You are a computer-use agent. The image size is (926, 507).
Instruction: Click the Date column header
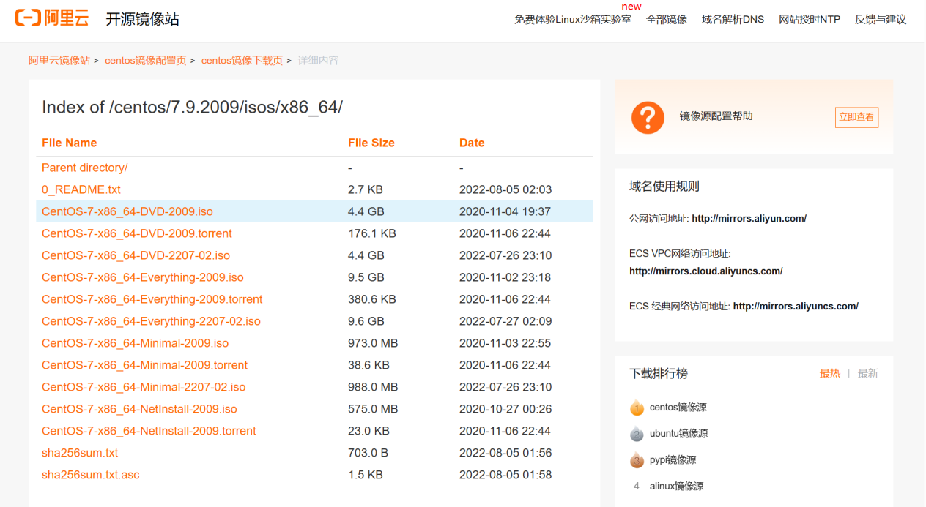(x=472, y=143)
